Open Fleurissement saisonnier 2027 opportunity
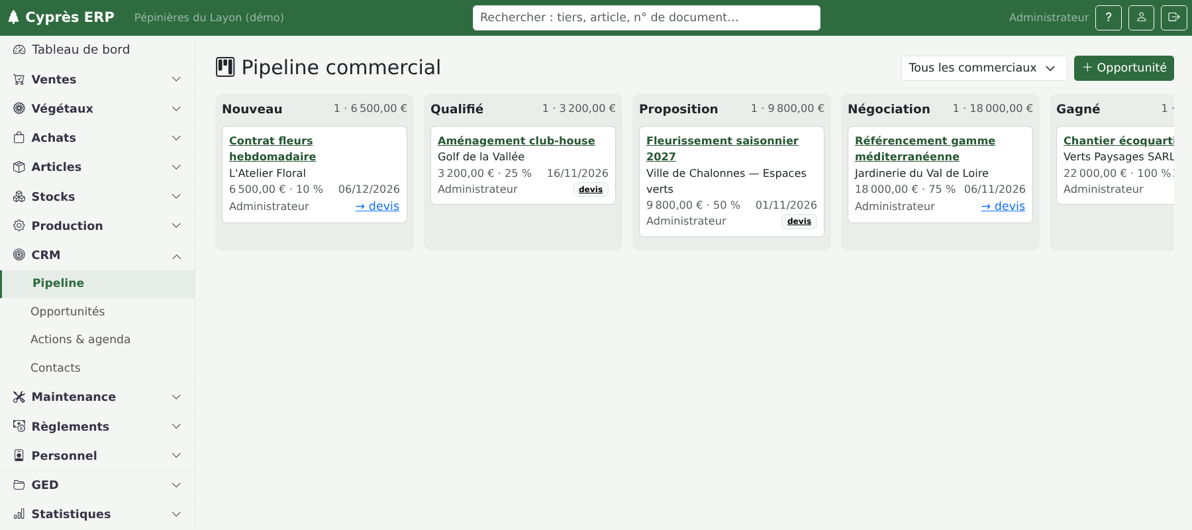This screenshot has height=530, width=1192. [722, 148]
